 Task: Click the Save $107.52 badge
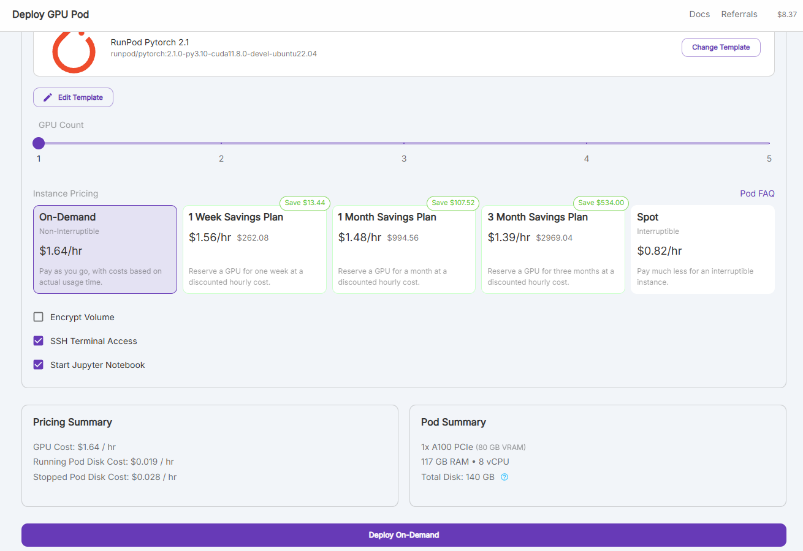(x=453, y=203)
